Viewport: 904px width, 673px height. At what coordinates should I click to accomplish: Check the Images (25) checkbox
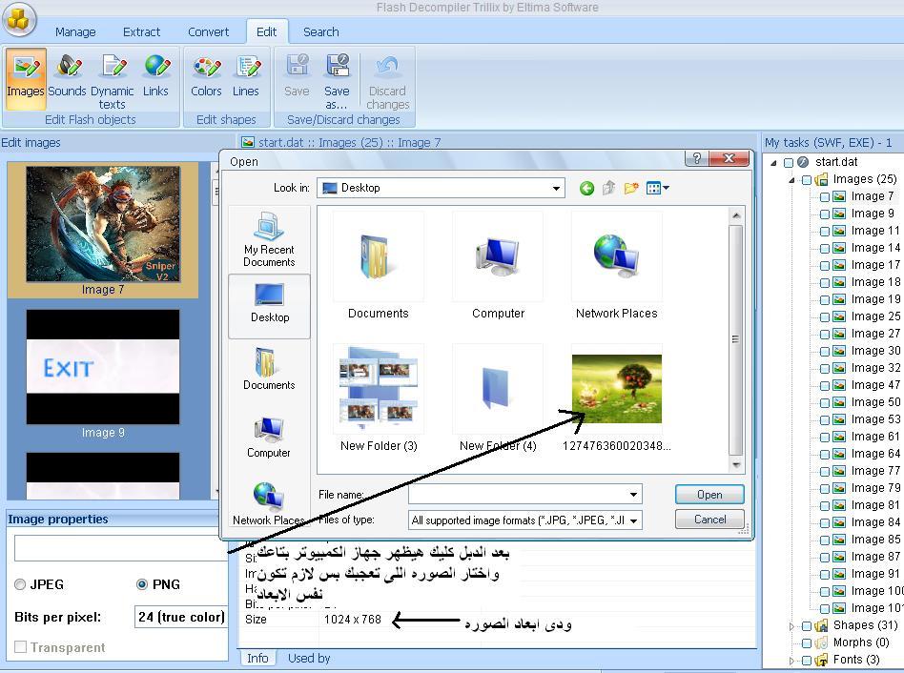click(x=807, y=180)
